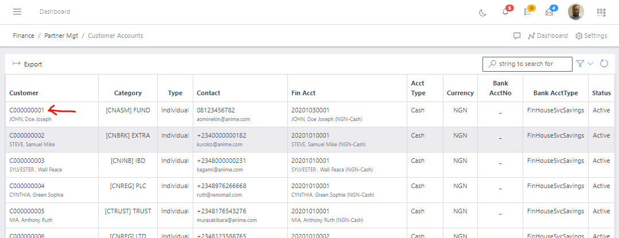
Task: Toggle dark mode moon icon
Action: (482, 13)
